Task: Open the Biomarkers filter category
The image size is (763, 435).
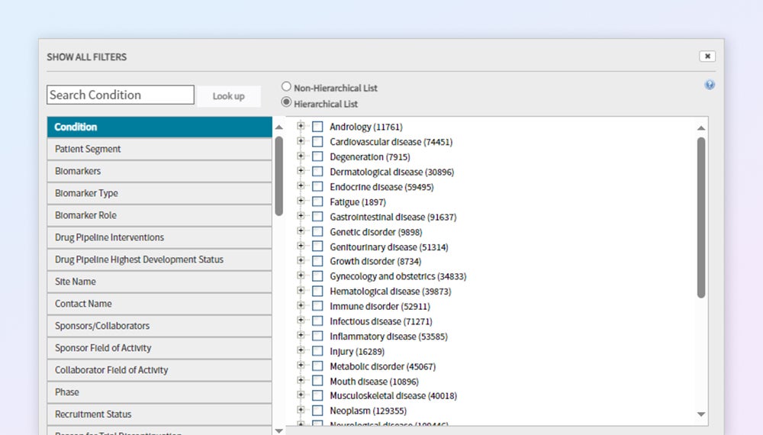Action: pos(159,172)
